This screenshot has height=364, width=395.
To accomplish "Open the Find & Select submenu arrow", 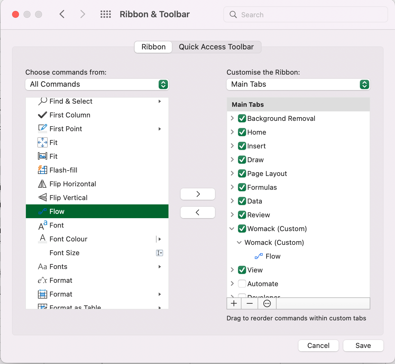I will [160, 101].
